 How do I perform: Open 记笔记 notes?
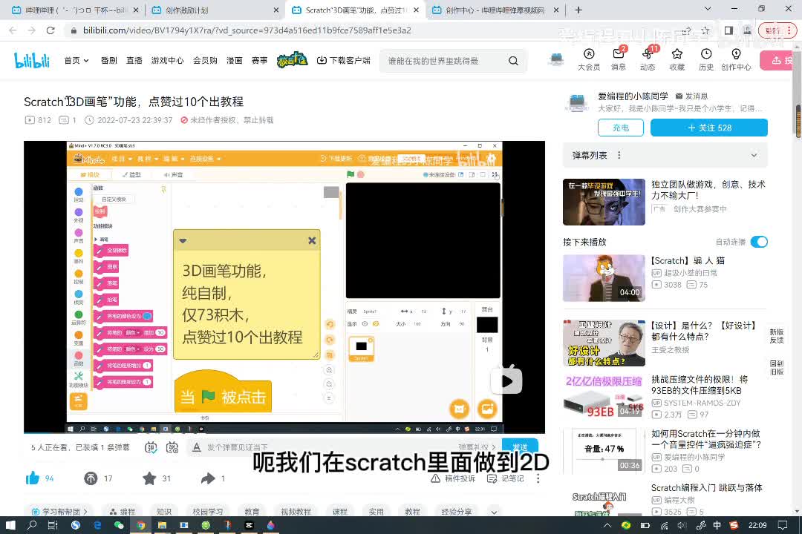click(506, 478)
